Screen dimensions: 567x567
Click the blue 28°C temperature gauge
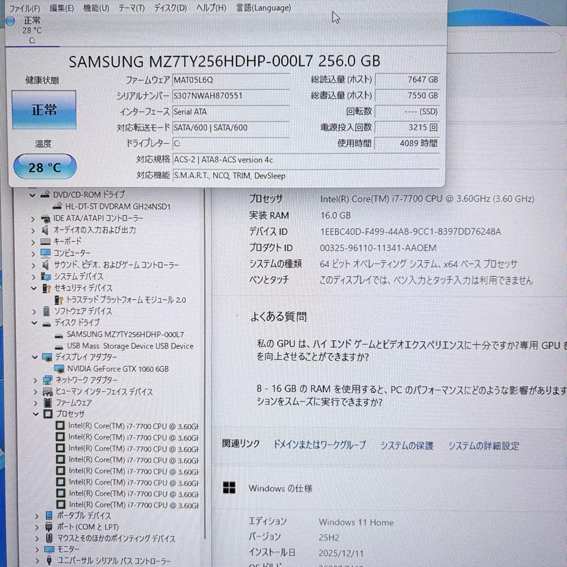click(x=45, y=166)
